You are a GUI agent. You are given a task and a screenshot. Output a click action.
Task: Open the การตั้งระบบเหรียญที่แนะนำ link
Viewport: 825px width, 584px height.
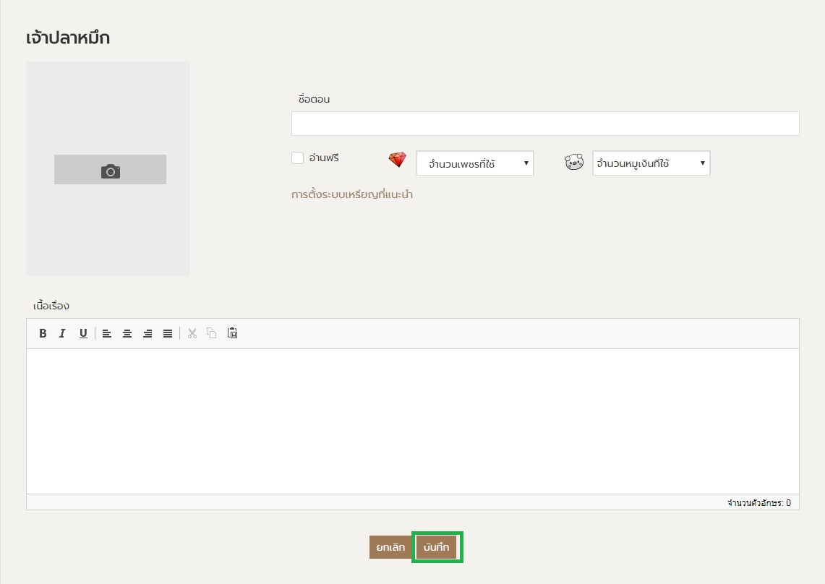tap(352, 194)
